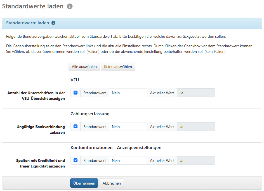The width and height of the screenshot is (264, 191).
Task: Click the 'Standardwert' label in the VEU row
Action: [x=95, y=93]
